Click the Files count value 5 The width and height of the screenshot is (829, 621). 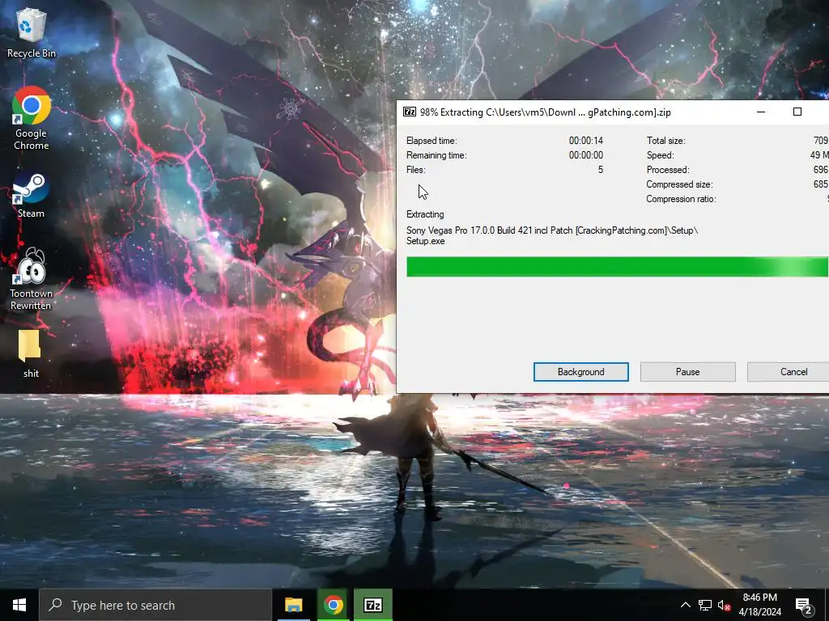pos(601,170)
